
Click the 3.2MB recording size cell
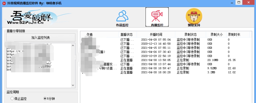211,72
